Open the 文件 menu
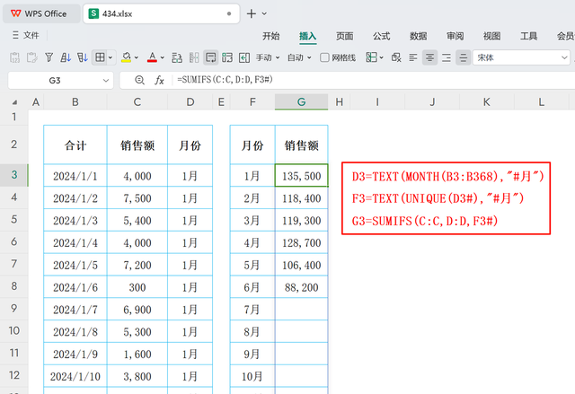Viewport: 575px width, 394px height. point(26,35)
